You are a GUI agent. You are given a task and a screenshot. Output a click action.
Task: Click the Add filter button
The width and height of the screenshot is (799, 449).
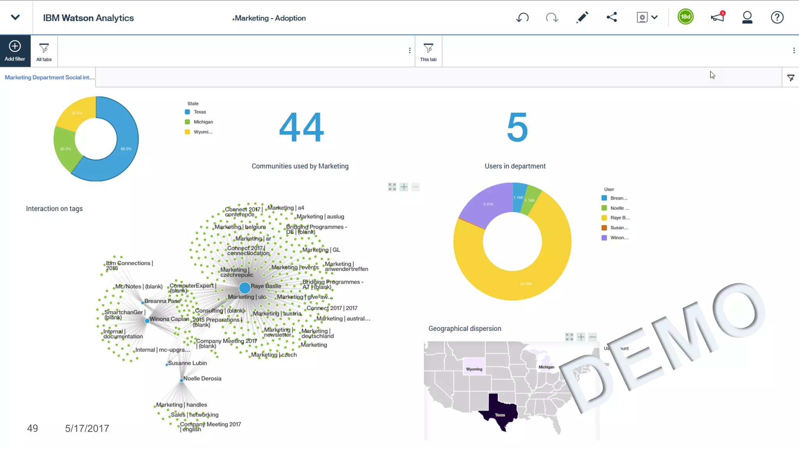click(x=15, y=51)
